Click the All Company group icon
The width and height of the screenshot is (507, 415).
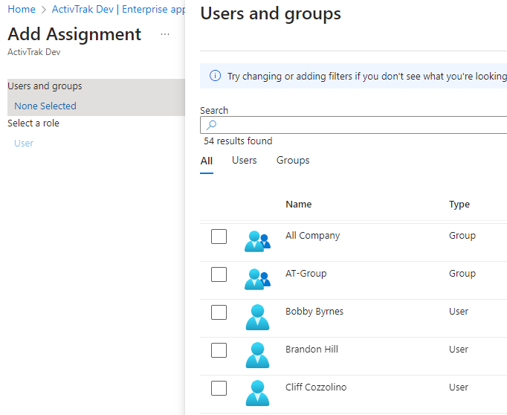pyautogui.click(x=257, y=241)
